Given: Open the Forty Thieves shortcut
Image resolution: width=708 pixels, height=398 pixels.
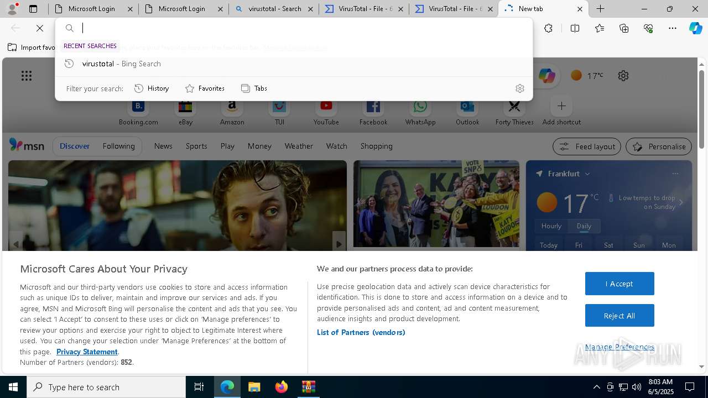Looking at the screenshot, I should (514, 112).
